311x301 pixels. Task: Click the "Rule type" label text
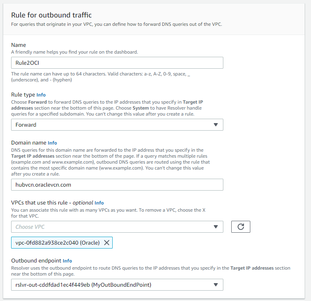tap(23, 95)
